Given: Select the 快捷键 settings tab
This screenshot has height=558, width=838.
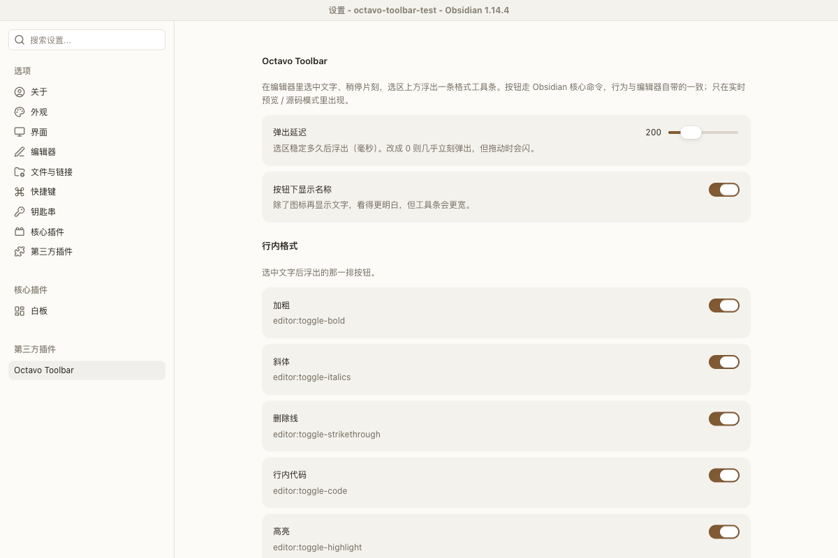Looking at the screenshot, I should coord(87,192).
